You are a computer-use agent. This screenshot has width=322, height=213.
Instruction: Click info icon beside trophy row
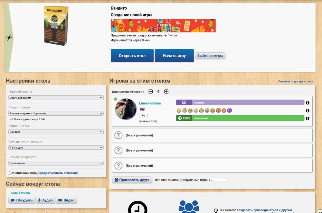(x=308, y=111)
